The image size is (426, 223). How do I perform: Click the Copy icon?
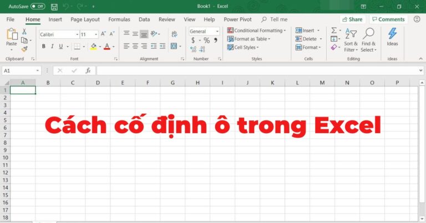click(x=24, y=40)
